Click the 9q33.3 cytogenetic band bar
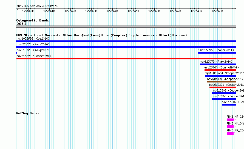The image size is (244, 149). [x=126, y=27]
